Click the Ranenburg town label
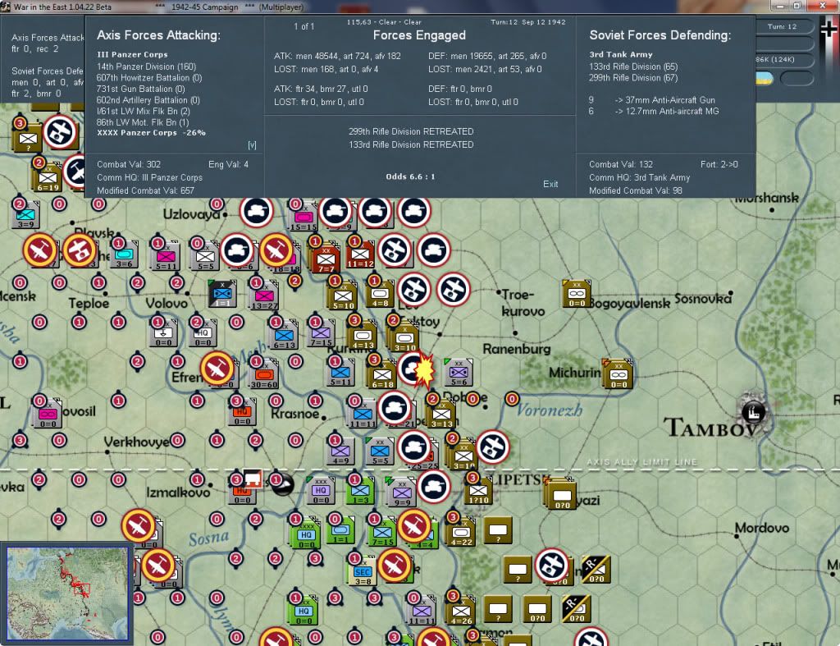The width and height of the screenshot is (840, 646). [x=517, y=349]
